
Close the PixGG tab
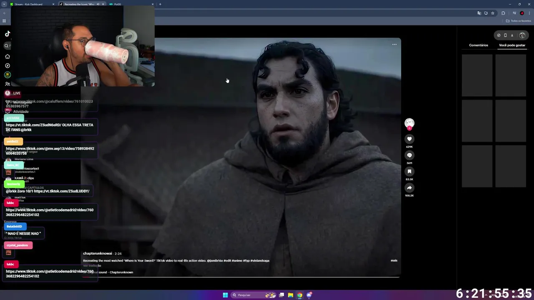tap(153, 4)
